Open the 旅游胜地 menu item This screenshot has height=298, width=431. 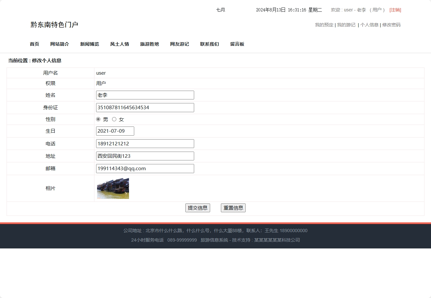(x=150, y=44)
